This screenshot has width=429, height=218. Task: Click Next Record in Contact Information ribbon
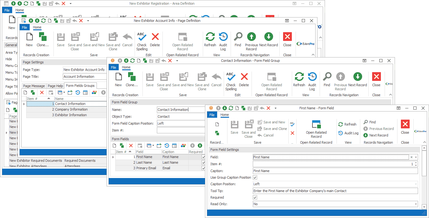point(357,80)
